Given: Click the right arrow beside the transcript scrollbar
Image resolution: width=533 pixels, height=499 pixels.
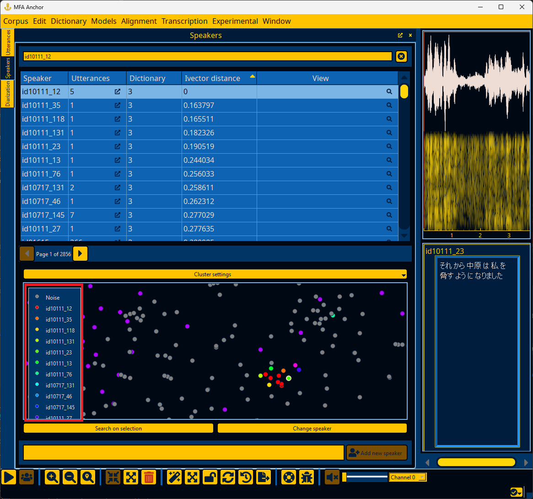Looking at the screenshot, I should 526,462.
